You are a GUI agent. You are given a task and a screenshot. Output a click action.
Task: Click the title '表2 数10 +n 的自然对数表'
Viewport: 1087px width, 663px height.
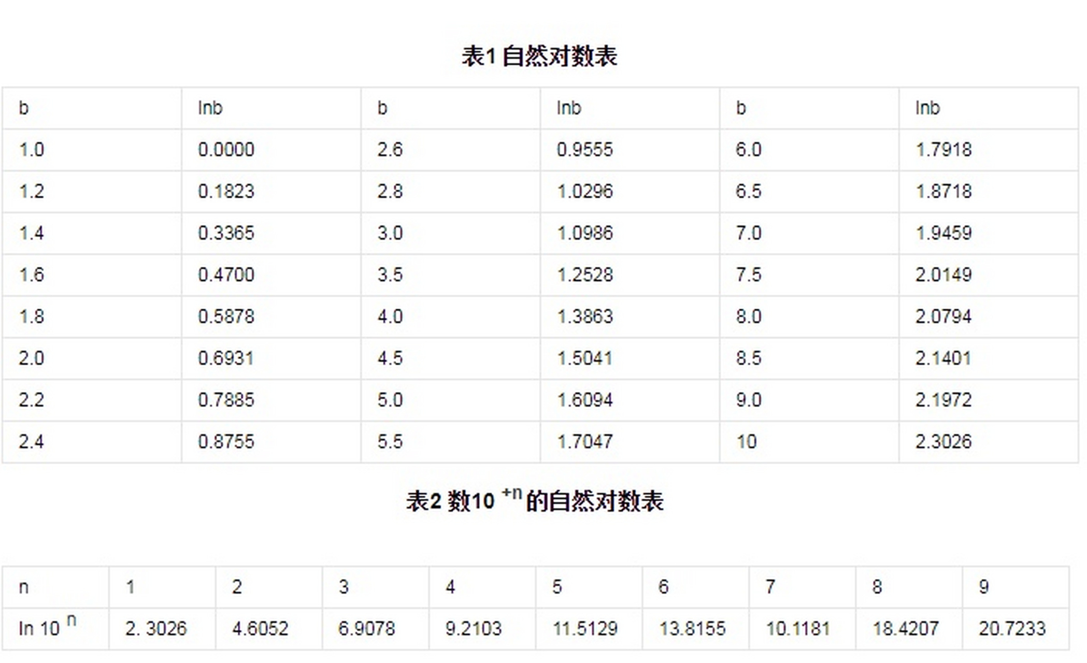pyautogui.click(x=535, y=500)
